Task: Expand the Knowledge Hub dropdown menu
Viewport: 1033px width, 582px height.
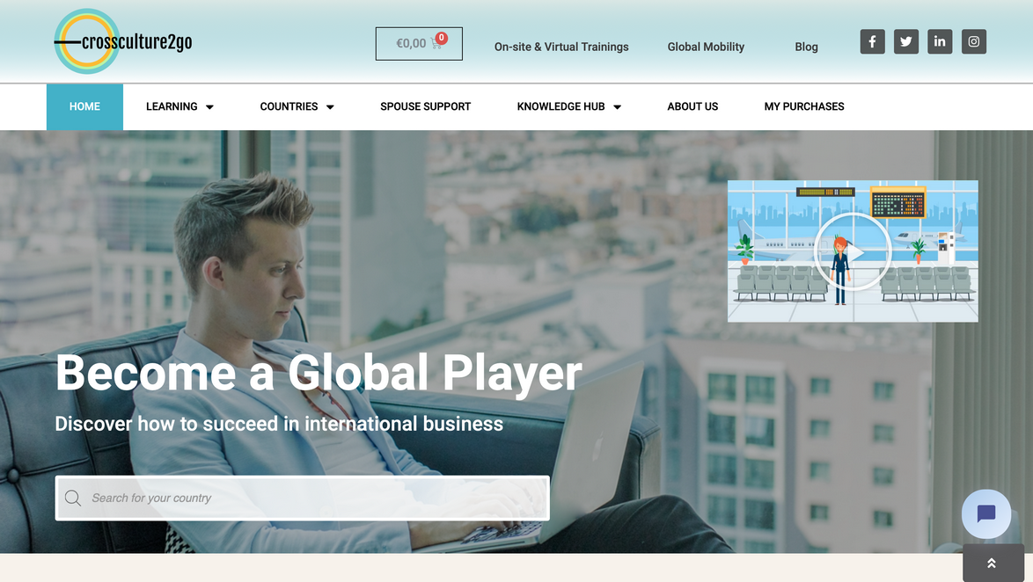Action: [x=569, y=106]
